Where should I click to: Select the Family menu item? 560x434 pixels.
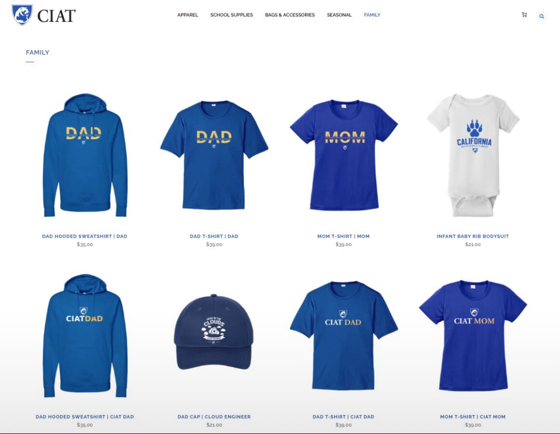(x=372, y=15)
